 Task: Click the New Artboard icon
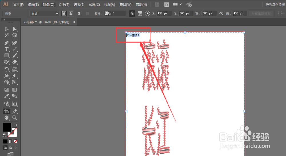pos(79,13)
